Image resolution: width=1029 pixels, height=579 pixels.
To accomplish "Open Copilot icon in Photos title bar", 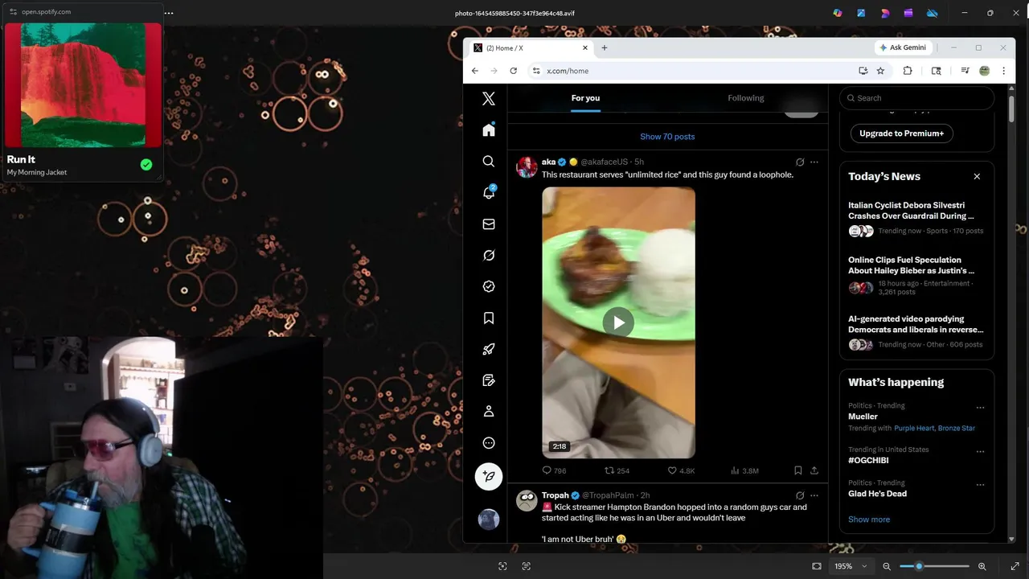I will (x=838, y=13).
